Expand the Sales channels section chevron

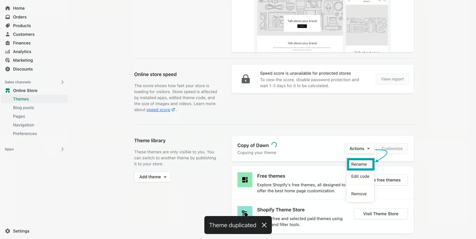pos(62,82)
